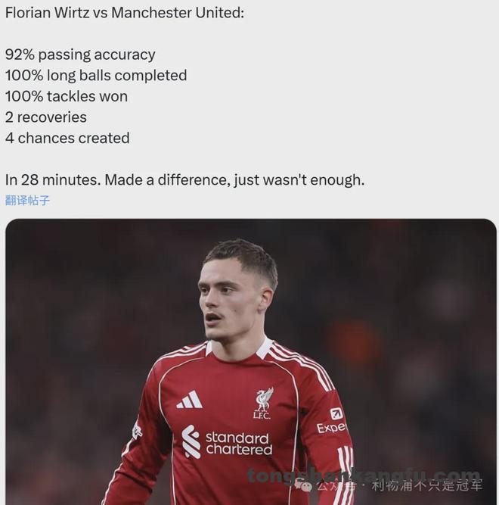Click the WeChat icon in the watermark

tap(304, 485)
